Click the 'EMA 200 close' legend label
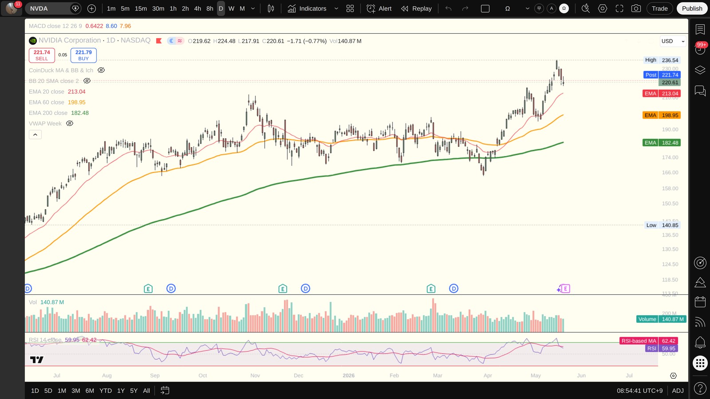 pyautogui.click(x=48, y=113)
